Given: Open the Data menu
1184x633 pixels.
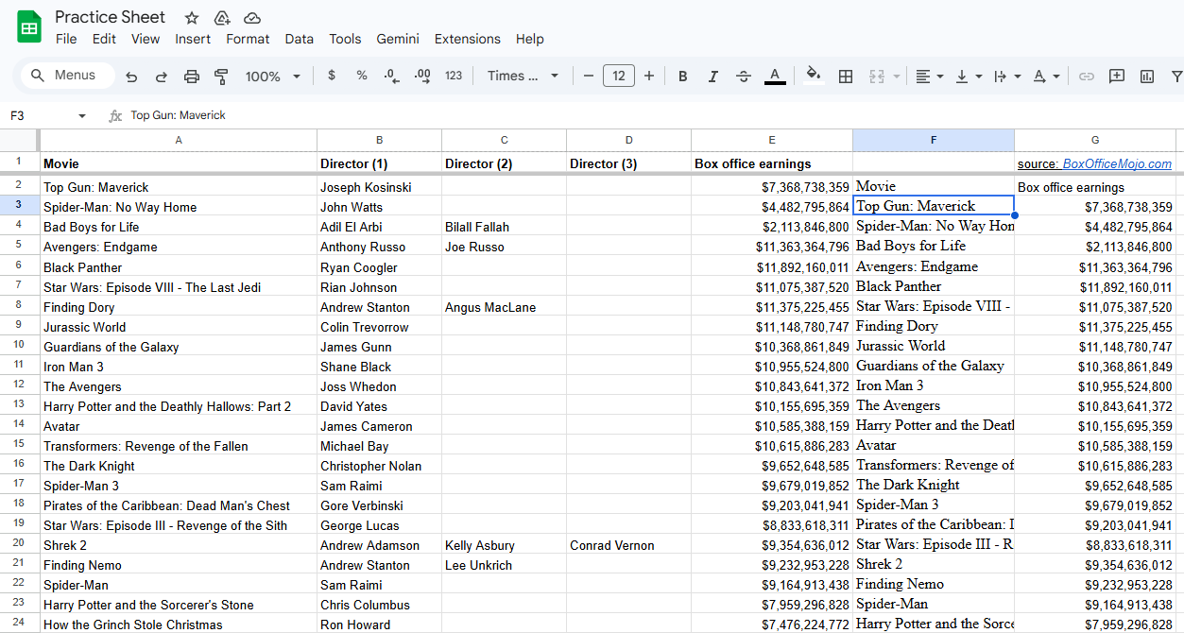Looking at the screenshot, I should coord(299,39).
